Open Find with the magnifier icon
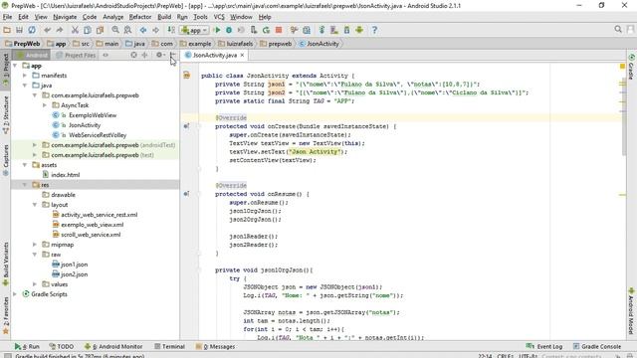Screen dimensions: 637x358 (x=115, y=30)
